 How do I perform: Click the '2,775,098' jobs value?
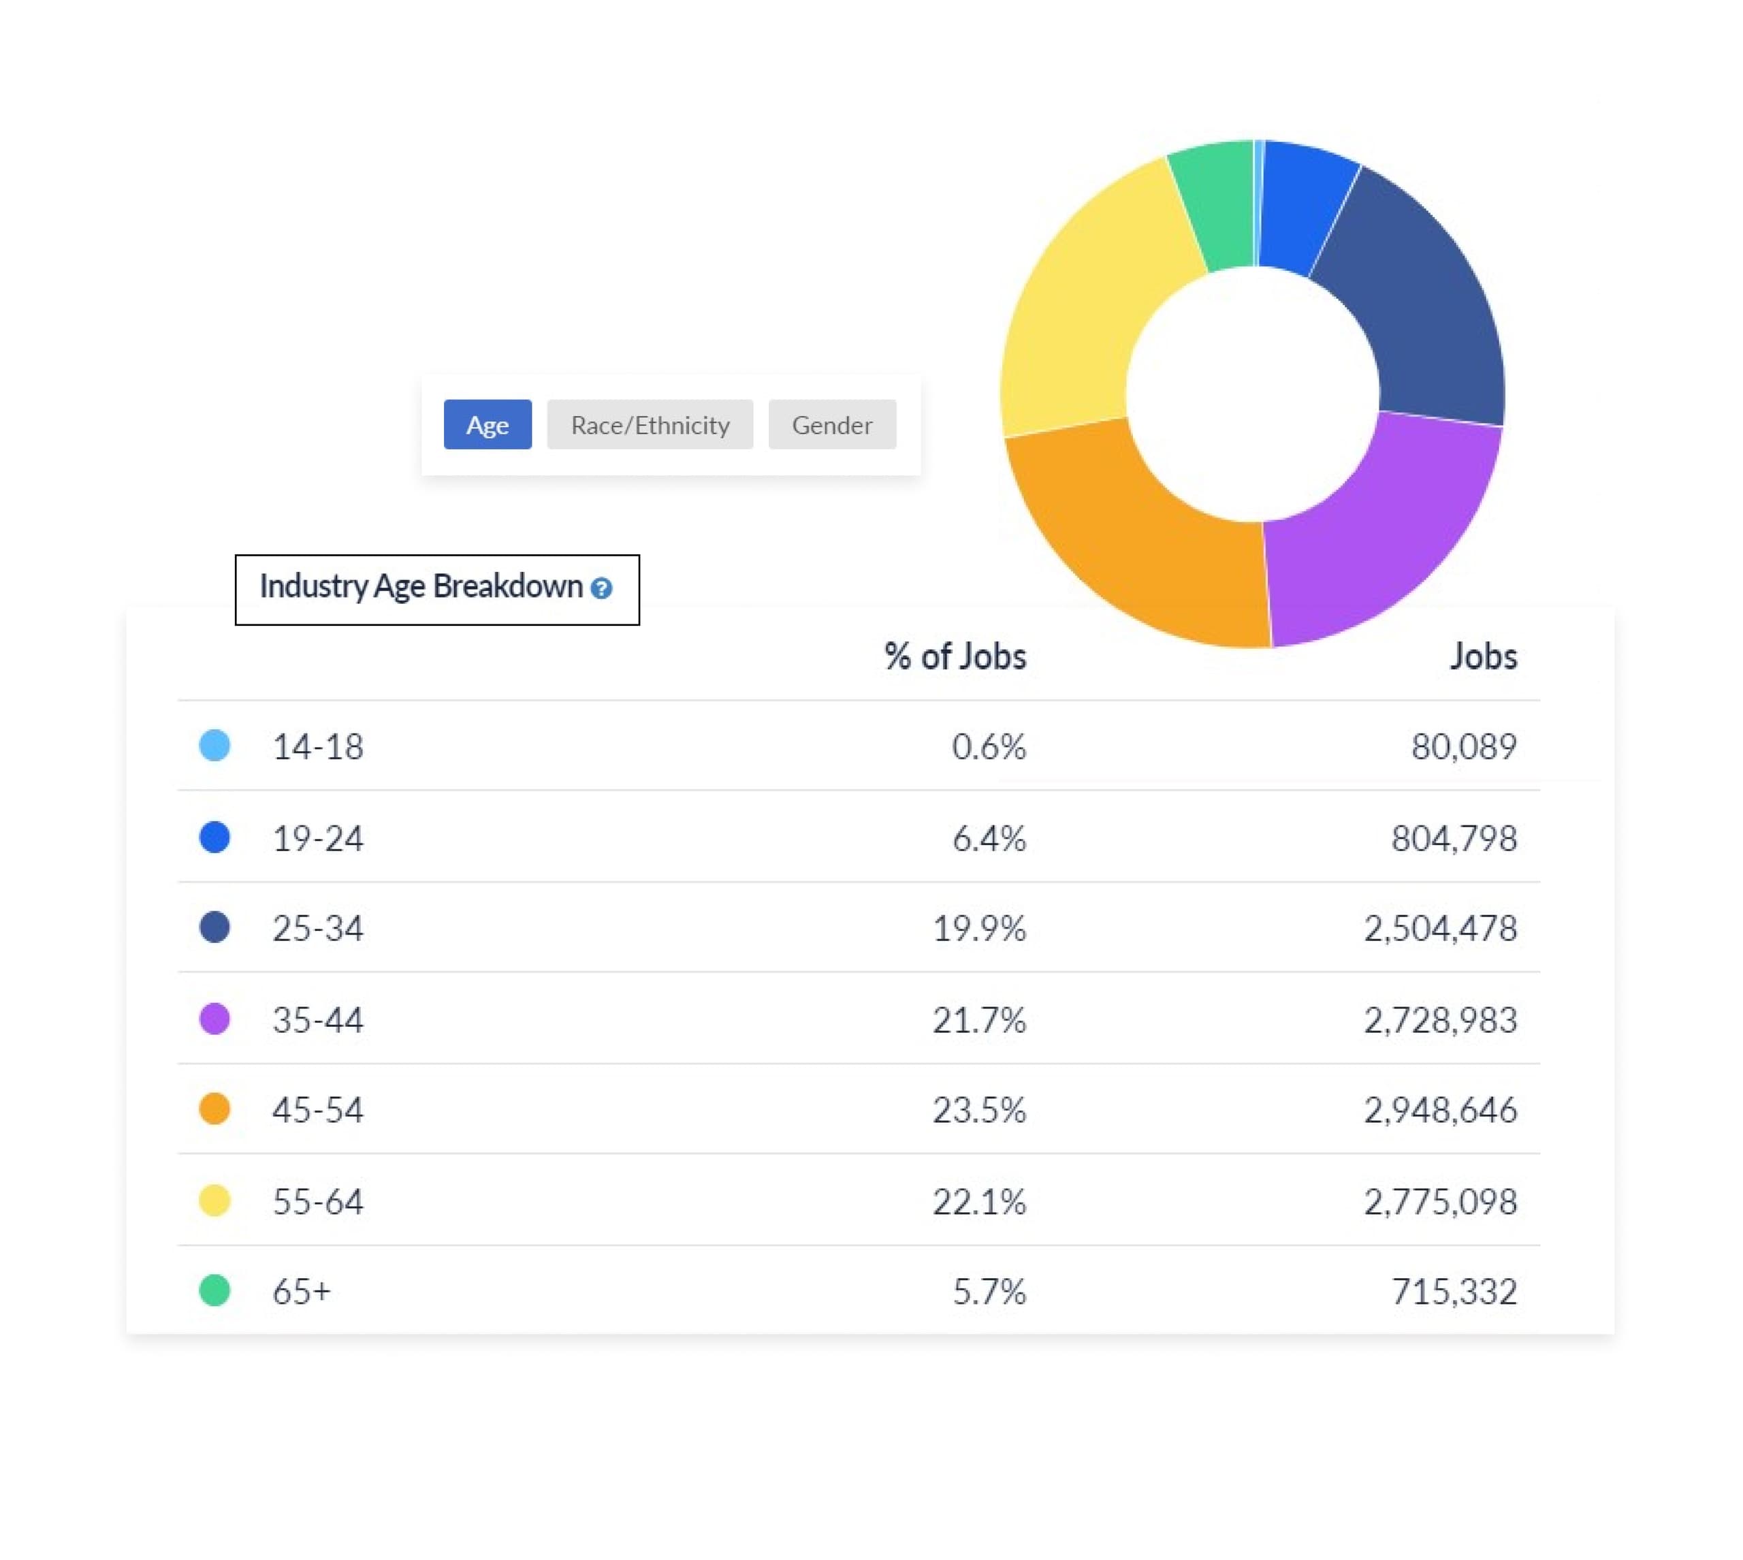pos(1441,1202)
